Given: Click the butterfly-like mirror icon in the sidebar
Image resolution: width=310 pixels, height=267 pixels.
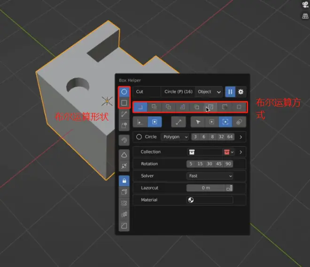Looking at the screenshot, I should [x=124, y=203].
